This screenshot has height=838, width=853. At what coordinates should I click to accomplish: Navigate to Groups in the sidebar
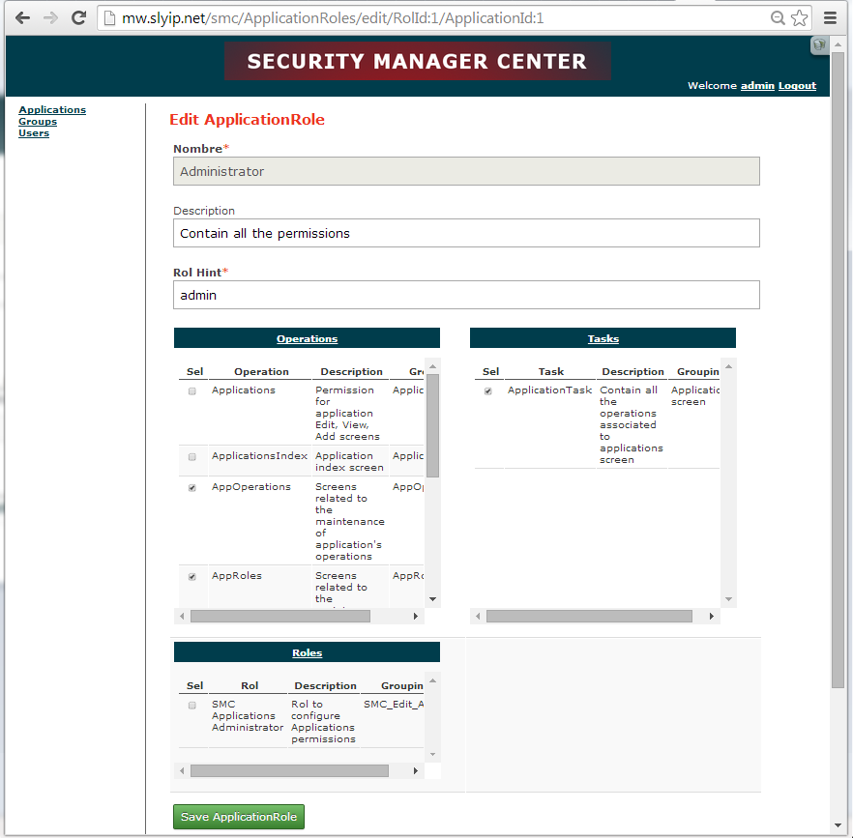38,121
